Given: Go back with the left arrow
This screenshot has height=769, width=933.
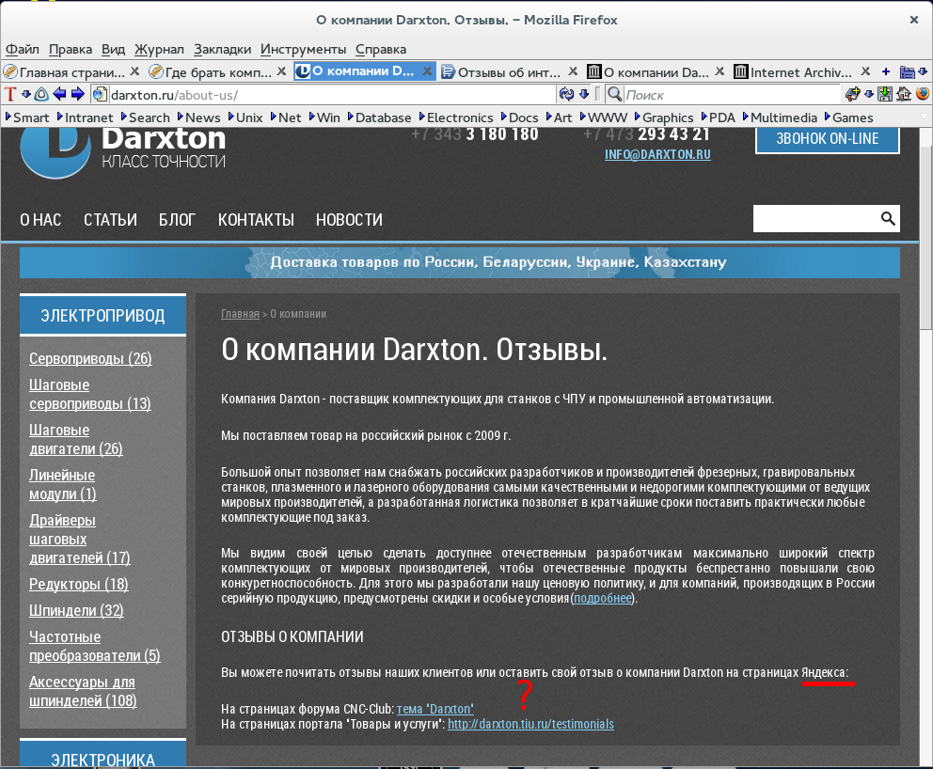Looking at the screenshot, I should click(x=59, y=94).
